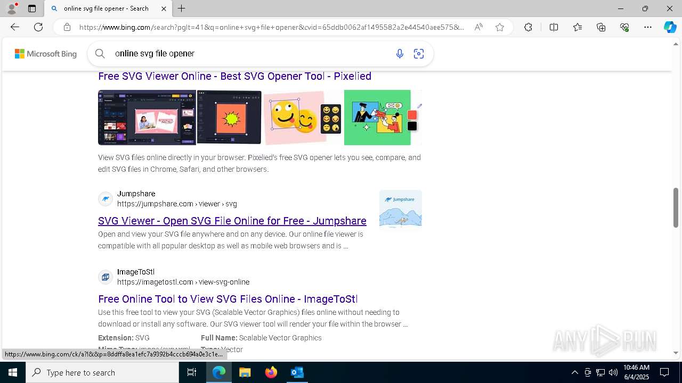Click the 'Jumpshare' site name text

[136, 194]
